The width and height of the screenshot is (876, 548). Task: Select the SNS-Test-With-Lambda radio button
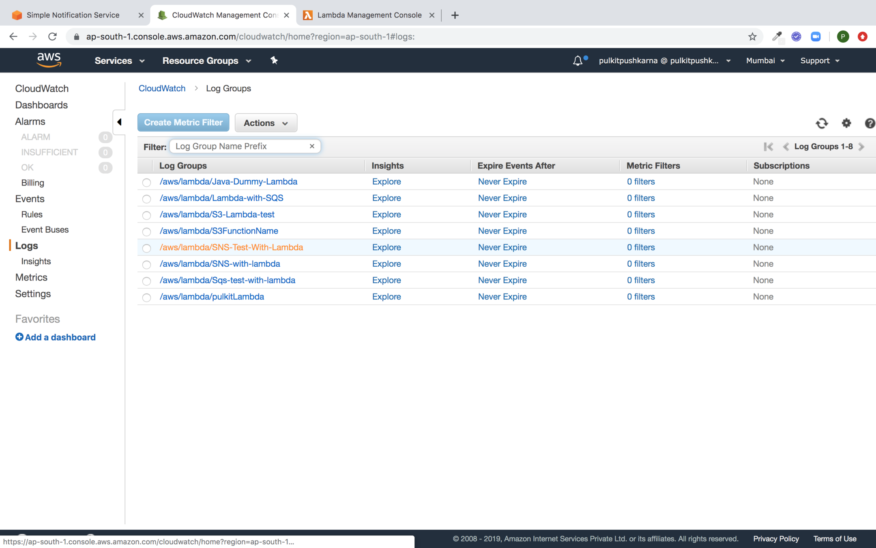point(146,248)
